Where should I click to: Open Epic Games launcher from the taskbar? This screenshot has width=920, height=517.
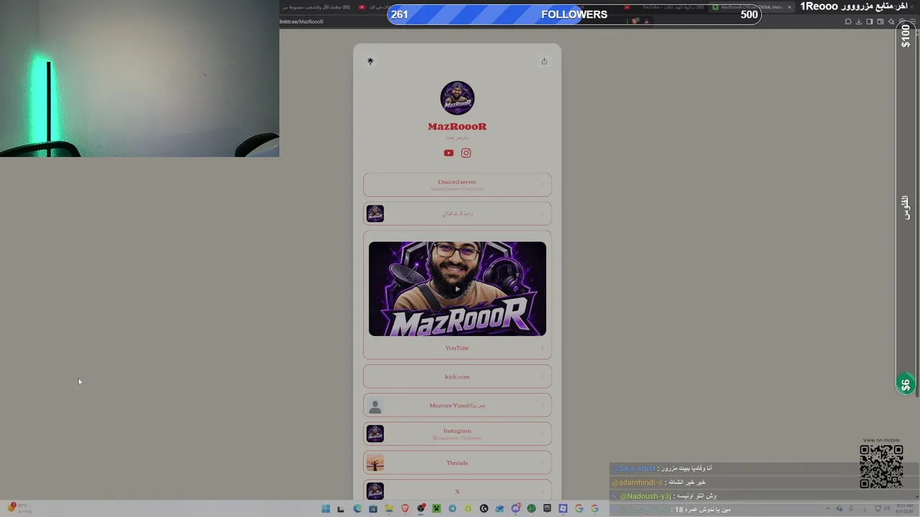pos(547,508)
